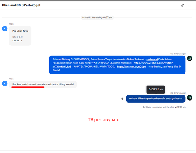Click the bacarat macet customer message bubble
Image resolution: width=196 pixels, height=153 pixels.
point(43,85)
